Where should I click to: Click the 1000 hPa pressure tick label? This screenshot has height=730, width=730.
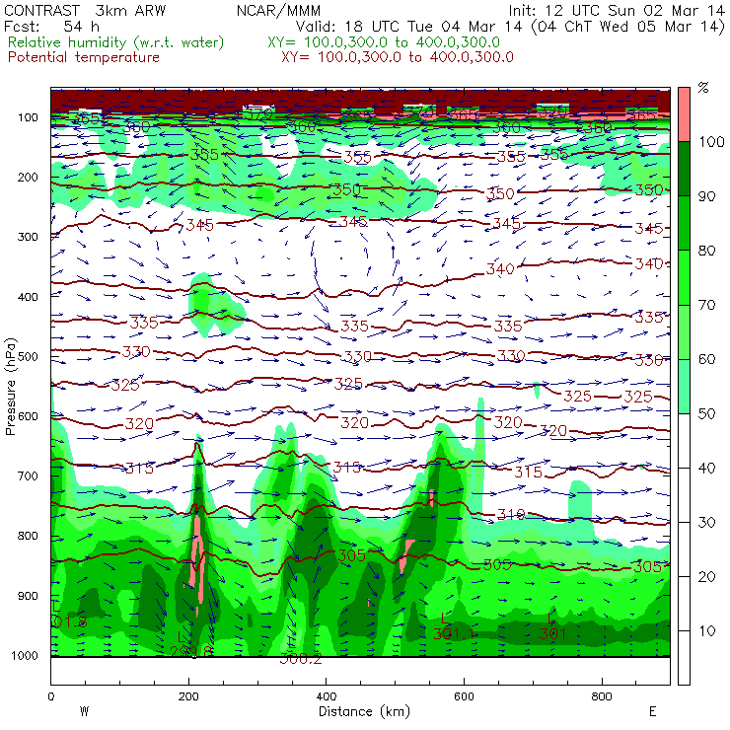[x=25, y=655]
